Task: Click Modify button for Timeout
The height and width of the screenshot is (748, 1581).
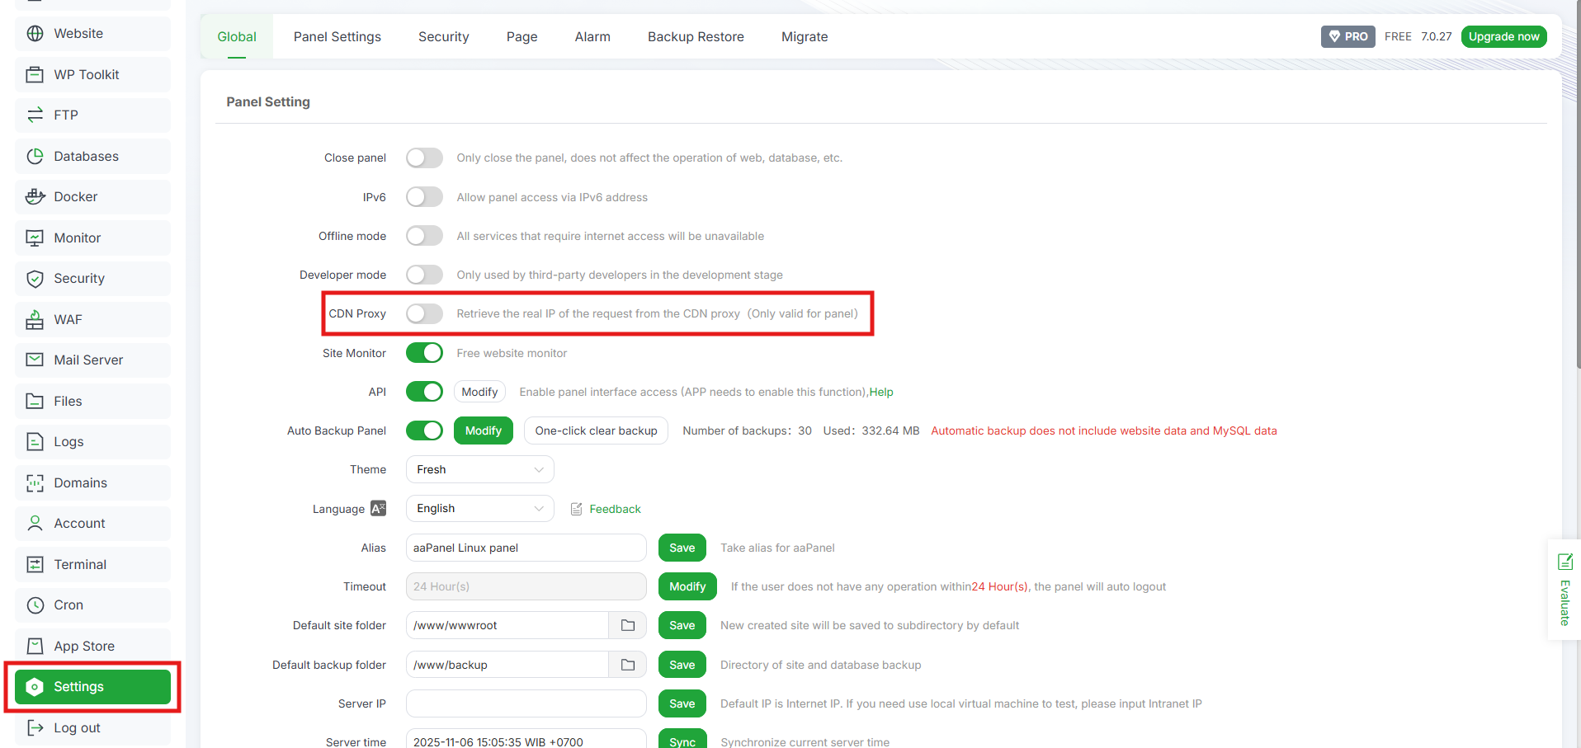Action: click(x=687, y=586)
